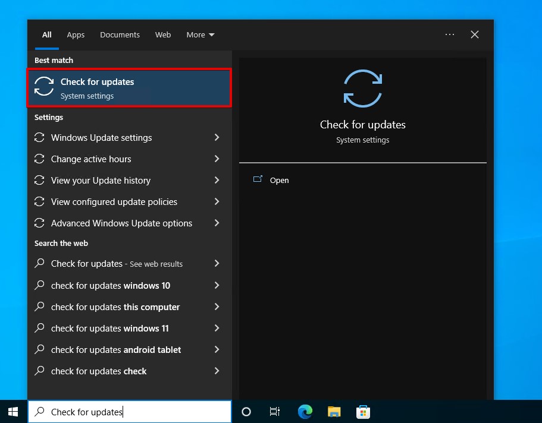Click the Open action link
The image size is (542, 423).
(x=279, y=180)
